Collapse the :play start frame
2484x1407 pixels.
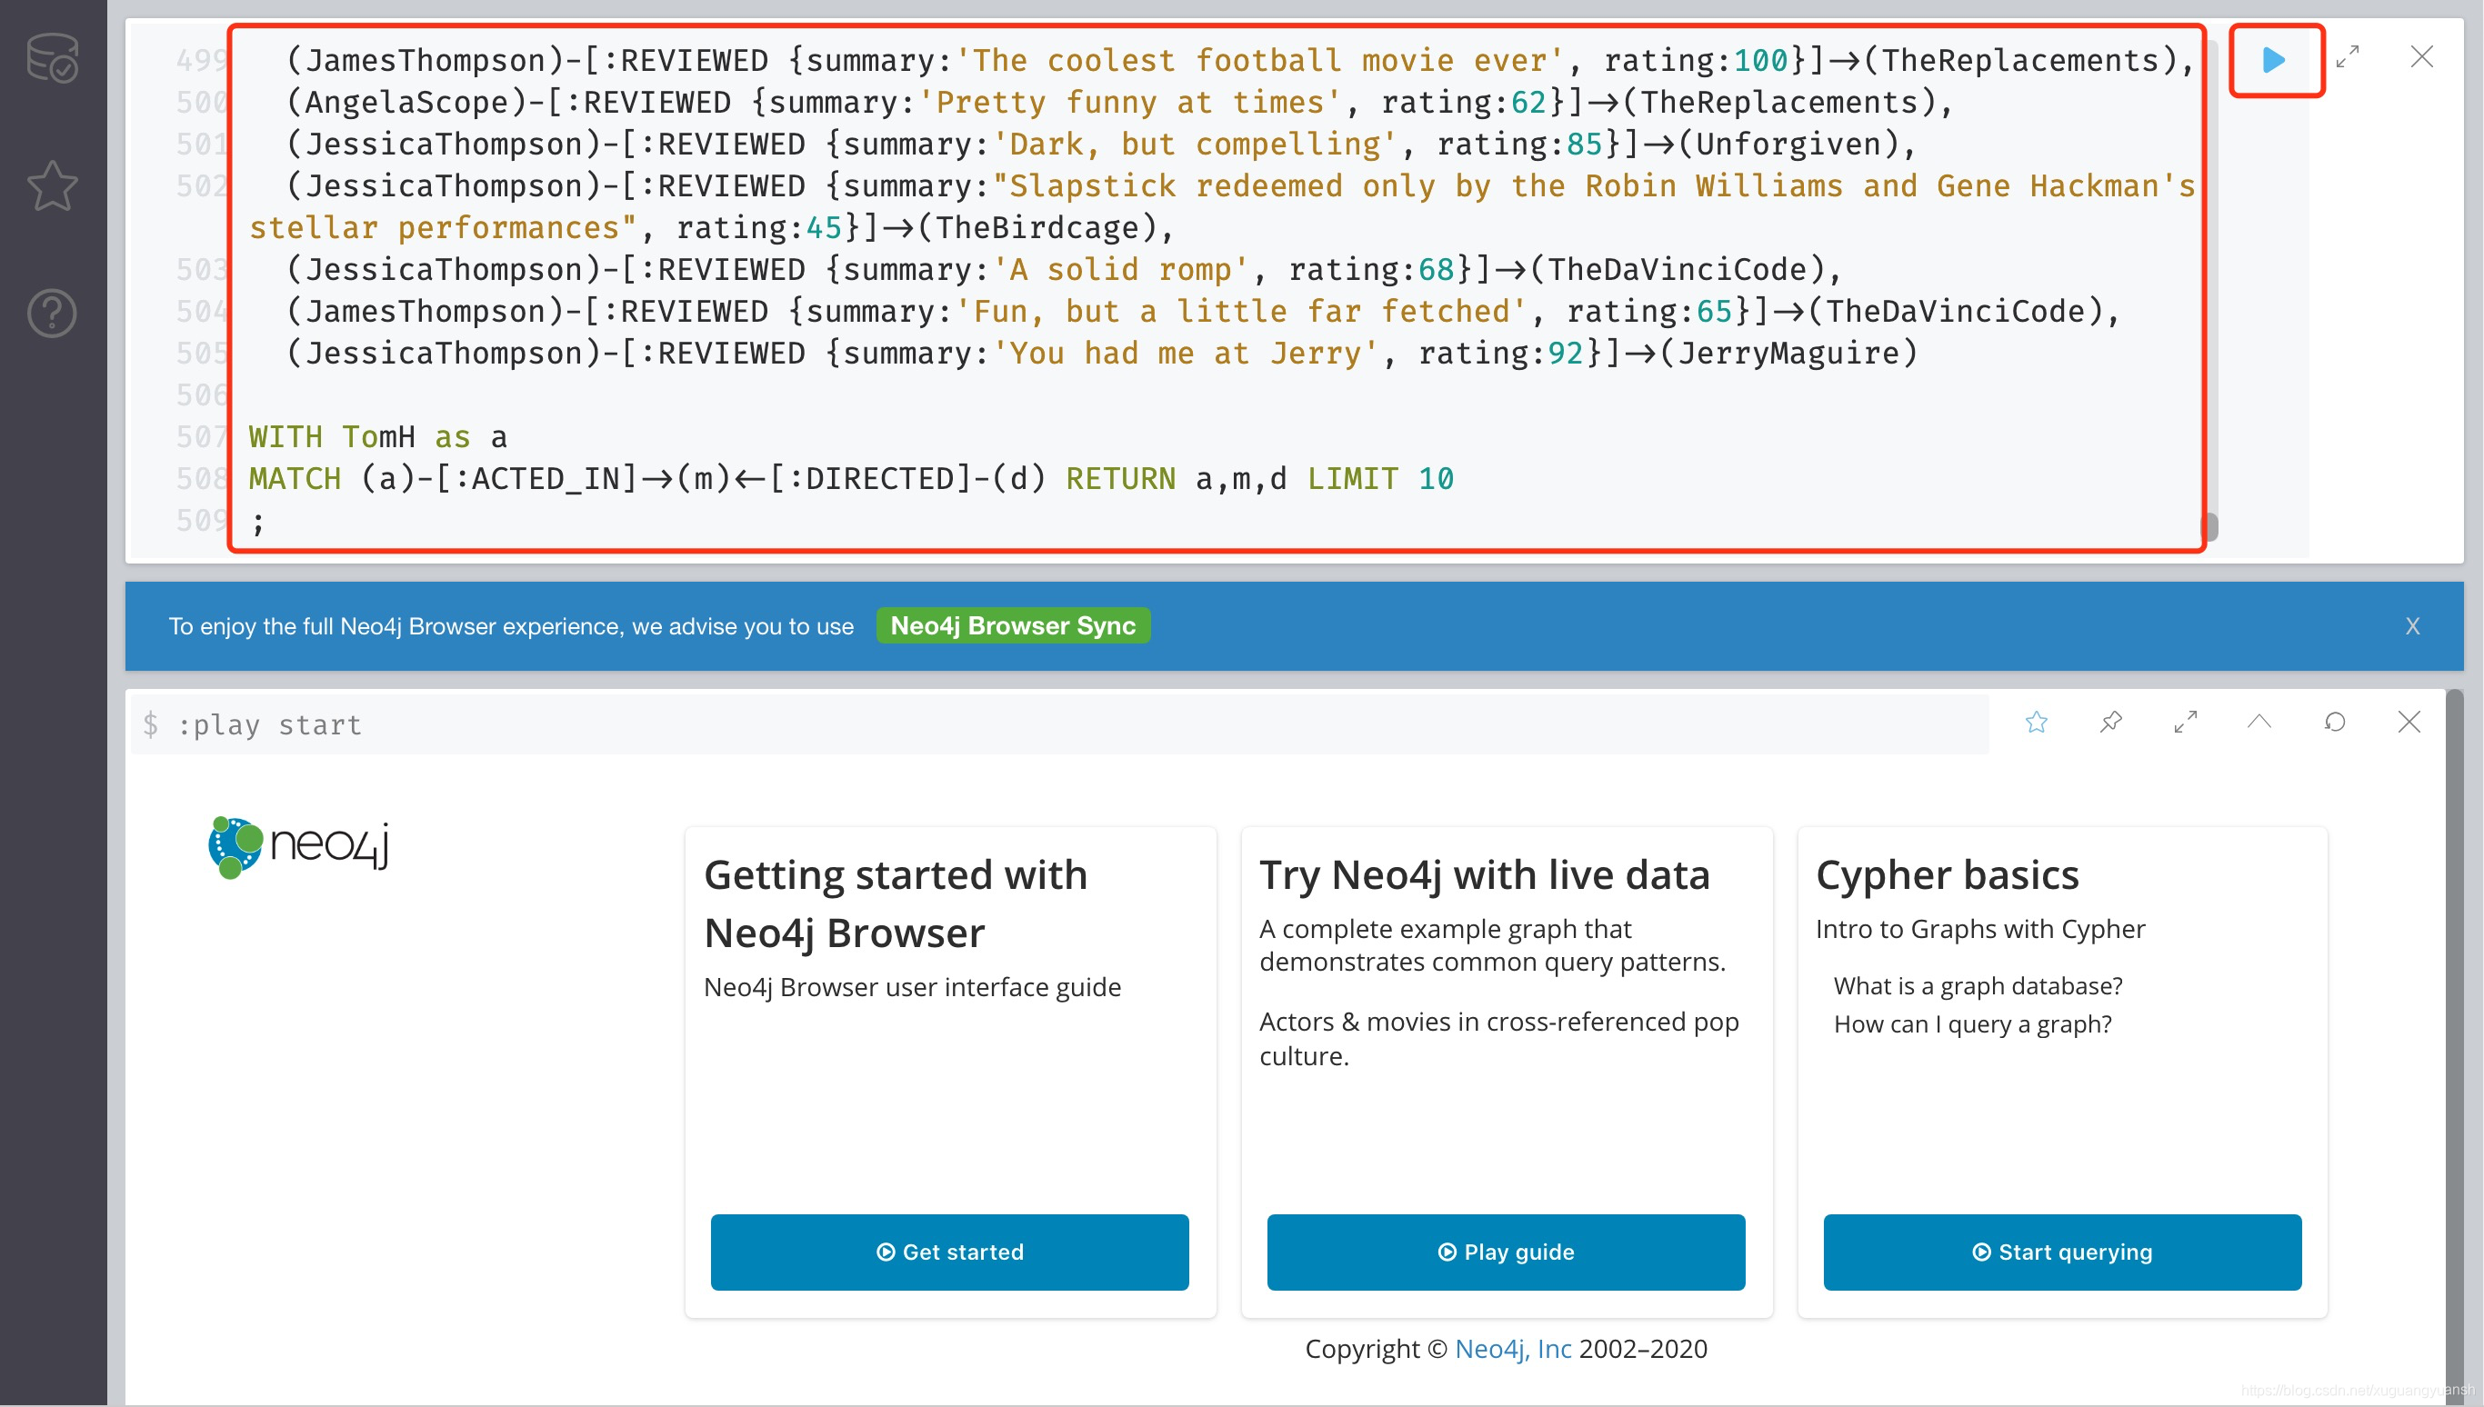click(2259, 722)
